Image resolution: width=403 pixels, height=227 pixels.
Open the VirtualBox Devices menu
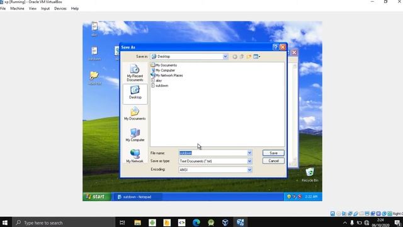coord(60,8)
